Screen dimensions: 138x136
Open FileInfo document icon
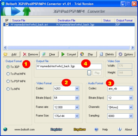pyautogui.click(x=101, y=54)
